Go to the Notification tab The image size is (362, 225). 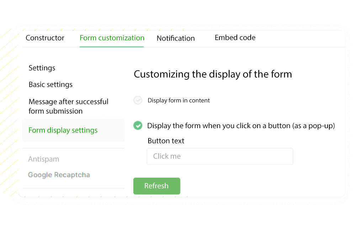coord(176,38)
